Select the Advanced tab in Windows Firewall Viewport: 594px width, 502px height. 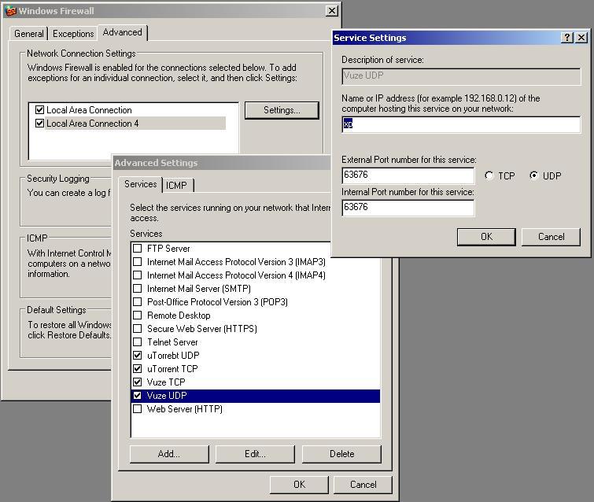click(122, 32)
